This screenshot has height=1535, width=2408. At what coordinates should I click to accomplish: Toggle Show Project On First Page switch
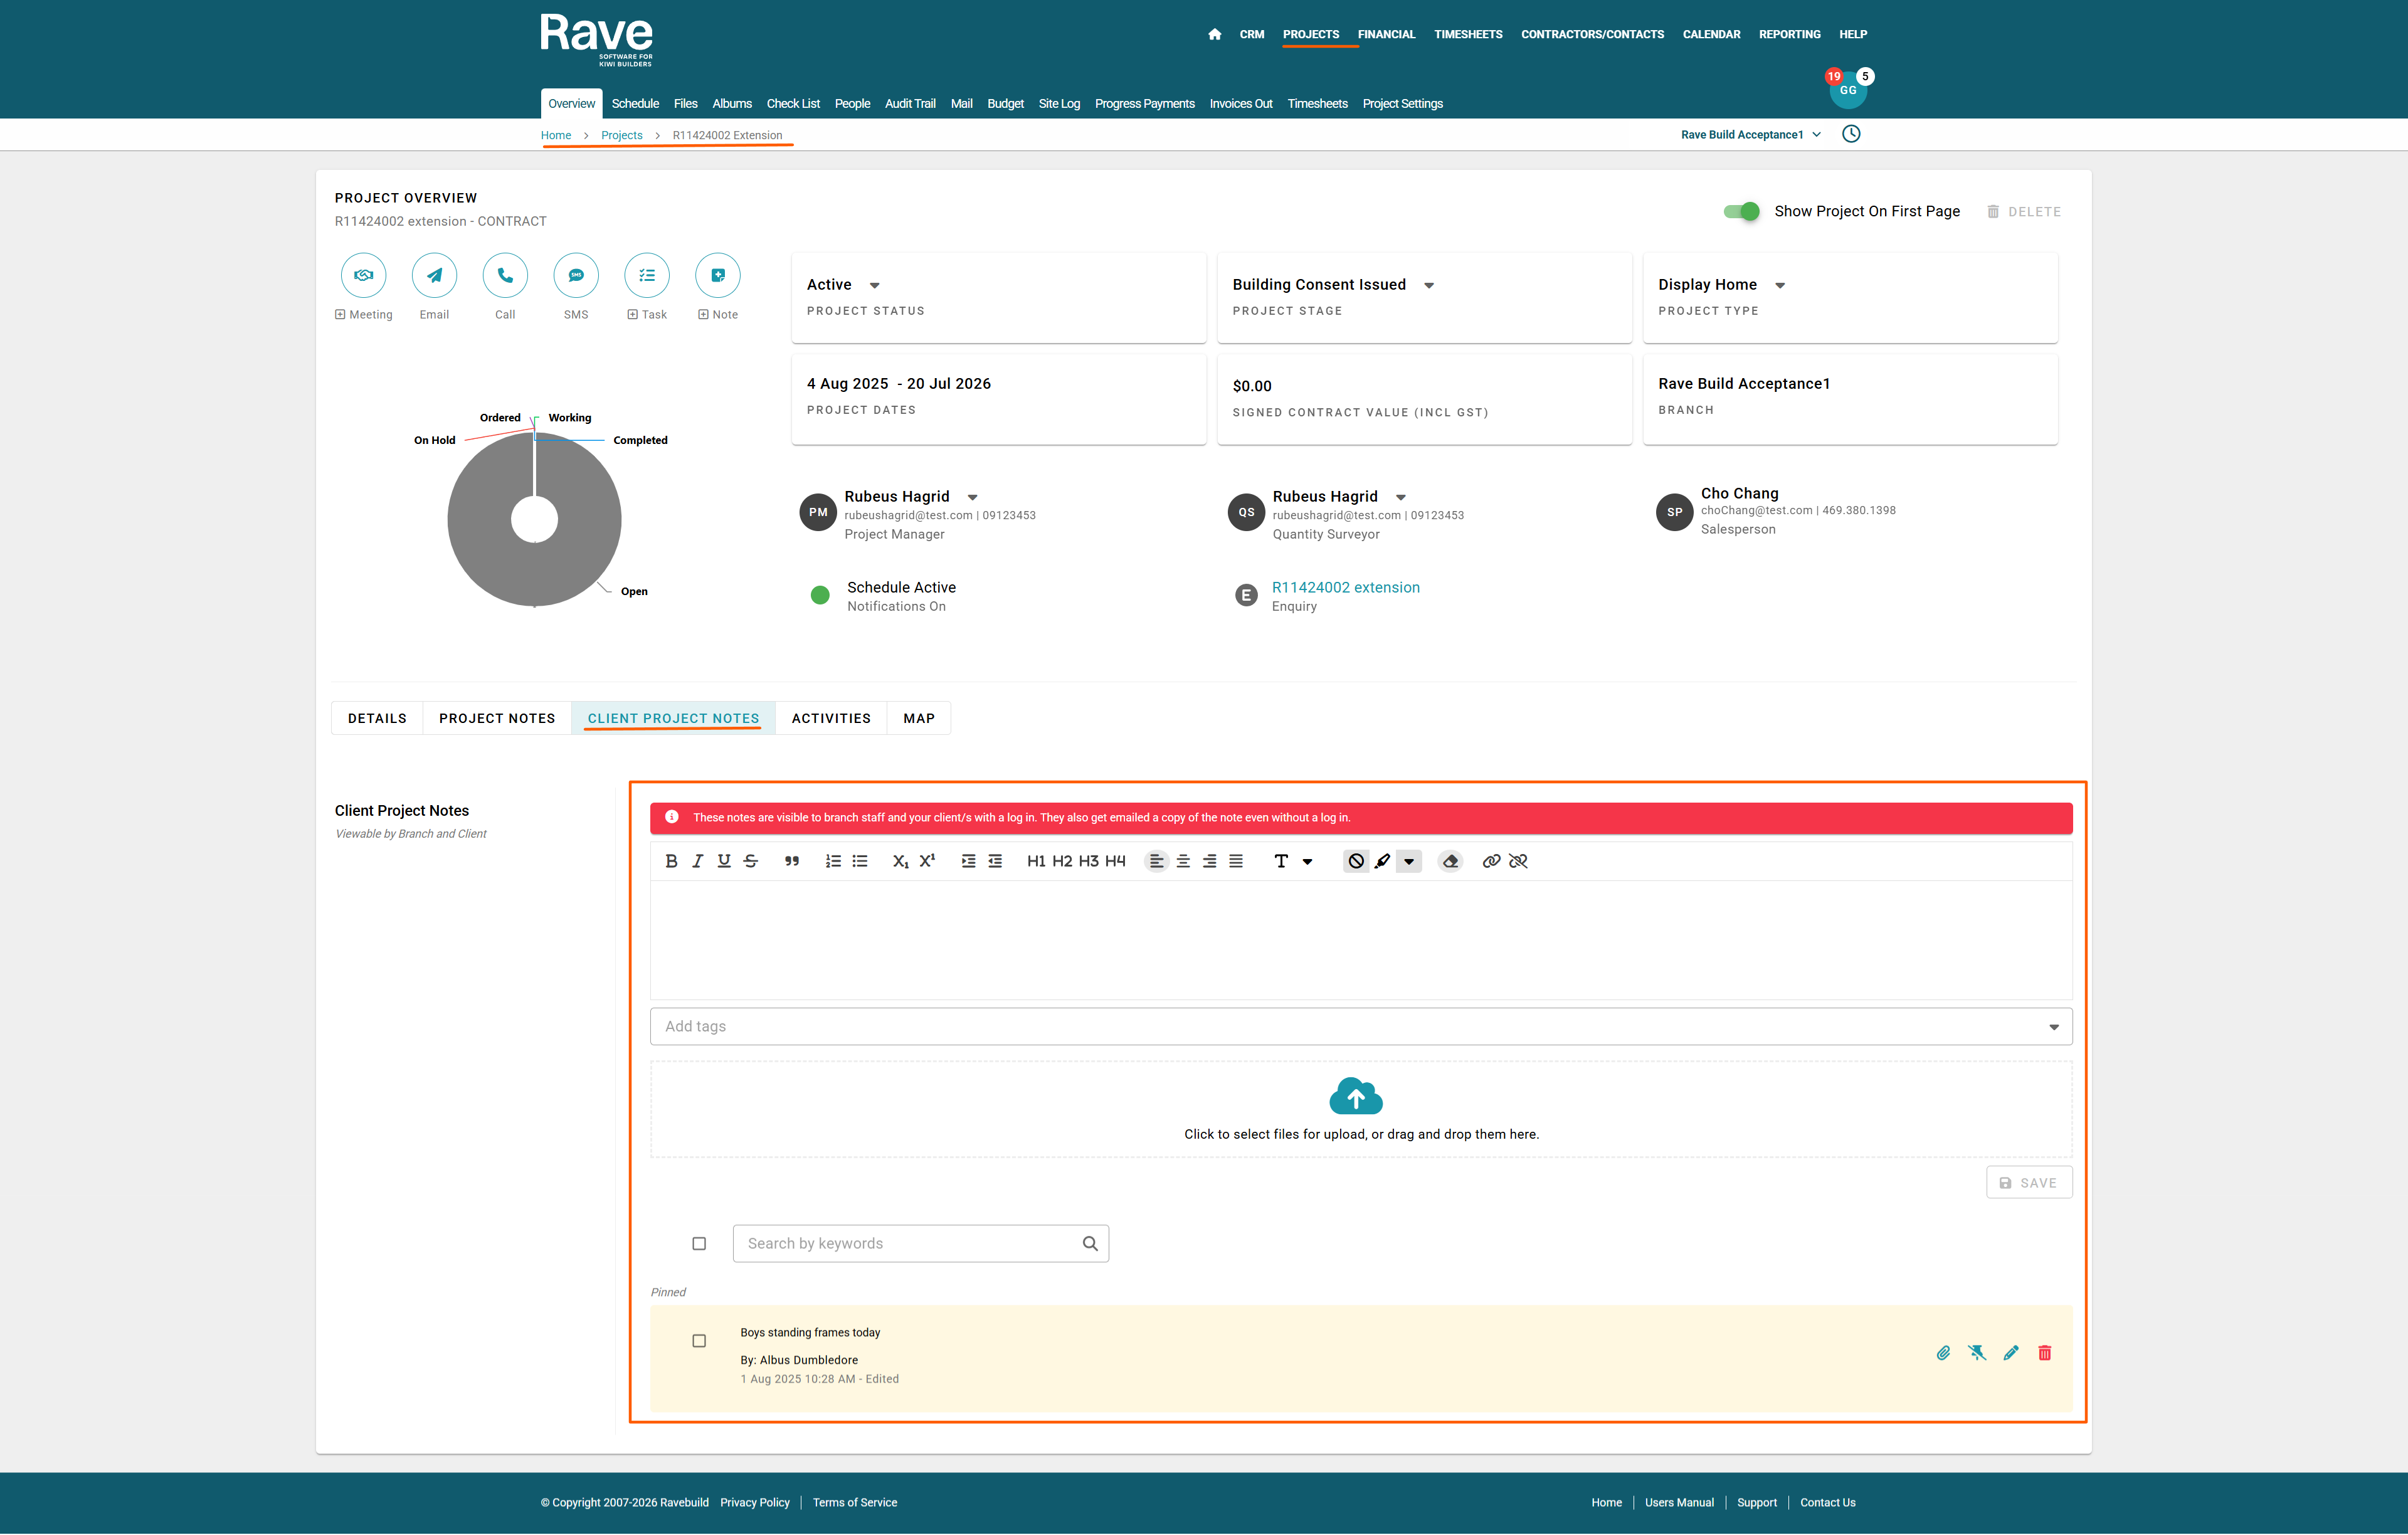point(1741,211)
